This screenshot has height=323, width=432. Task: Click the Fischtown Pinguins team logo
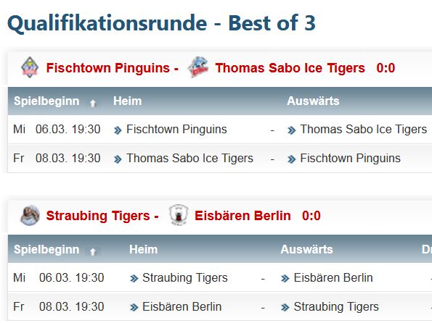(x=30, y=67)
